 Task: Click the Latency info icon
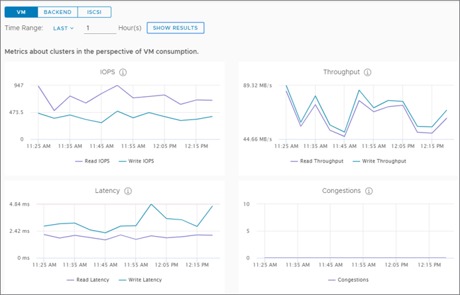click(x=128, y=191)
